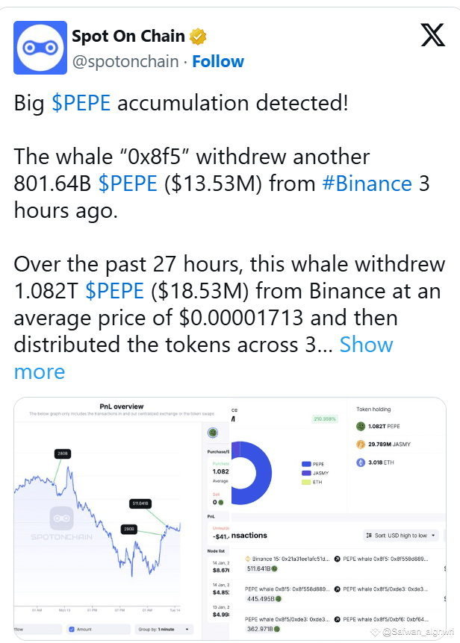
Task: Open the #Binance hashtag link
Action: 367,184
